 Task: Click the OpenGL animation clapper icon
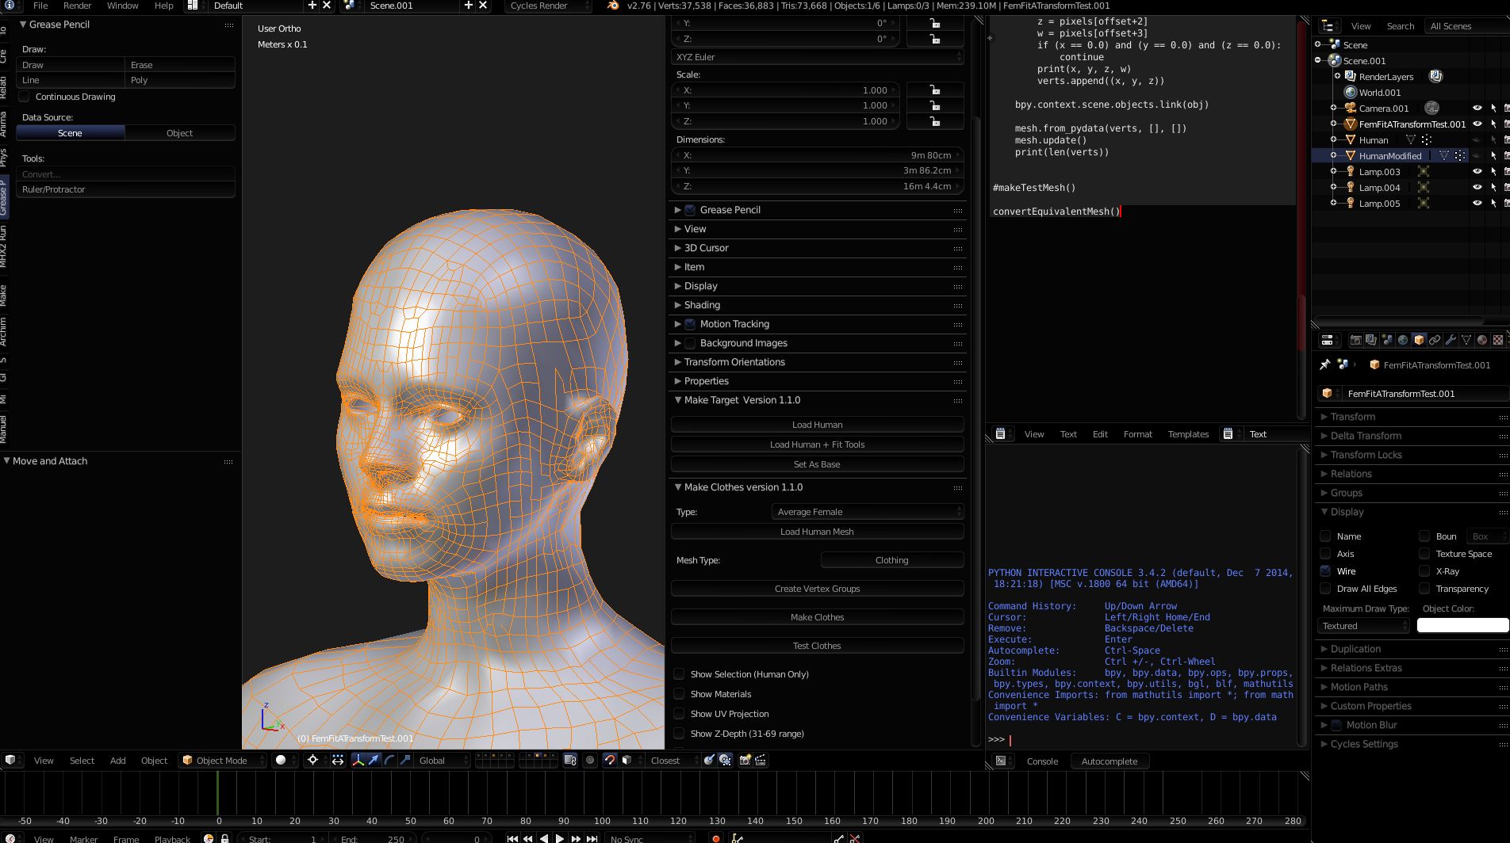click(761, 760)
